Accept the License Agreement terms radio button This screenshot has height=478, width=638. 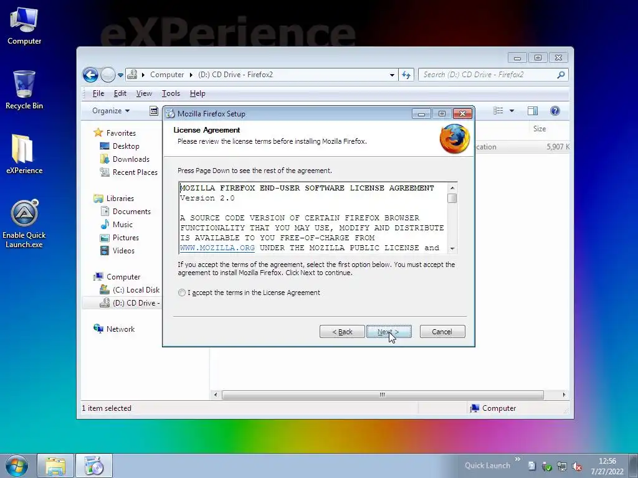click(182, 293)
